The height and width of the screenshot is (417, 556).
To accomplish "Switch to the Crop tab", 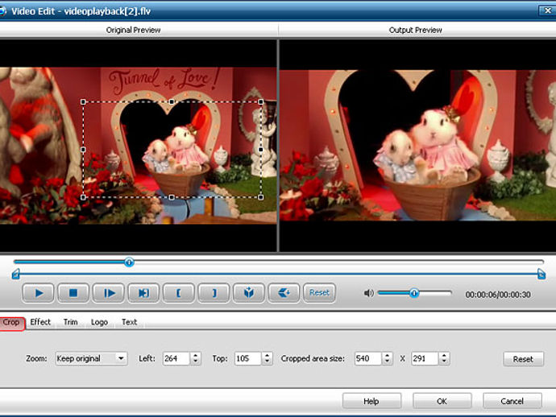I will coord(11,323).
